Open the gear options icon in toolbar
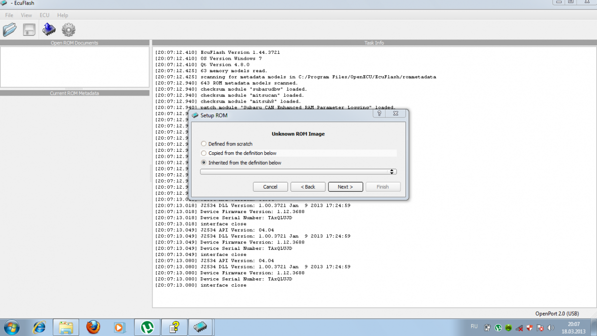597x336 pixels. pos(69,30)
